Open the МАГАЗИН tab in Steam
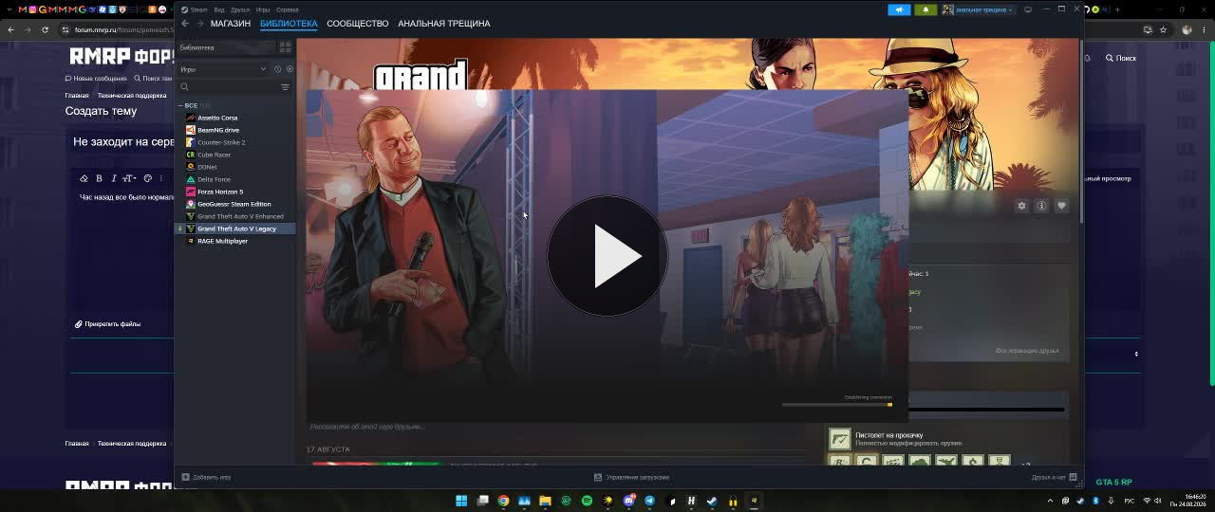Viewport: 1215px width, 512px height. 231,24
